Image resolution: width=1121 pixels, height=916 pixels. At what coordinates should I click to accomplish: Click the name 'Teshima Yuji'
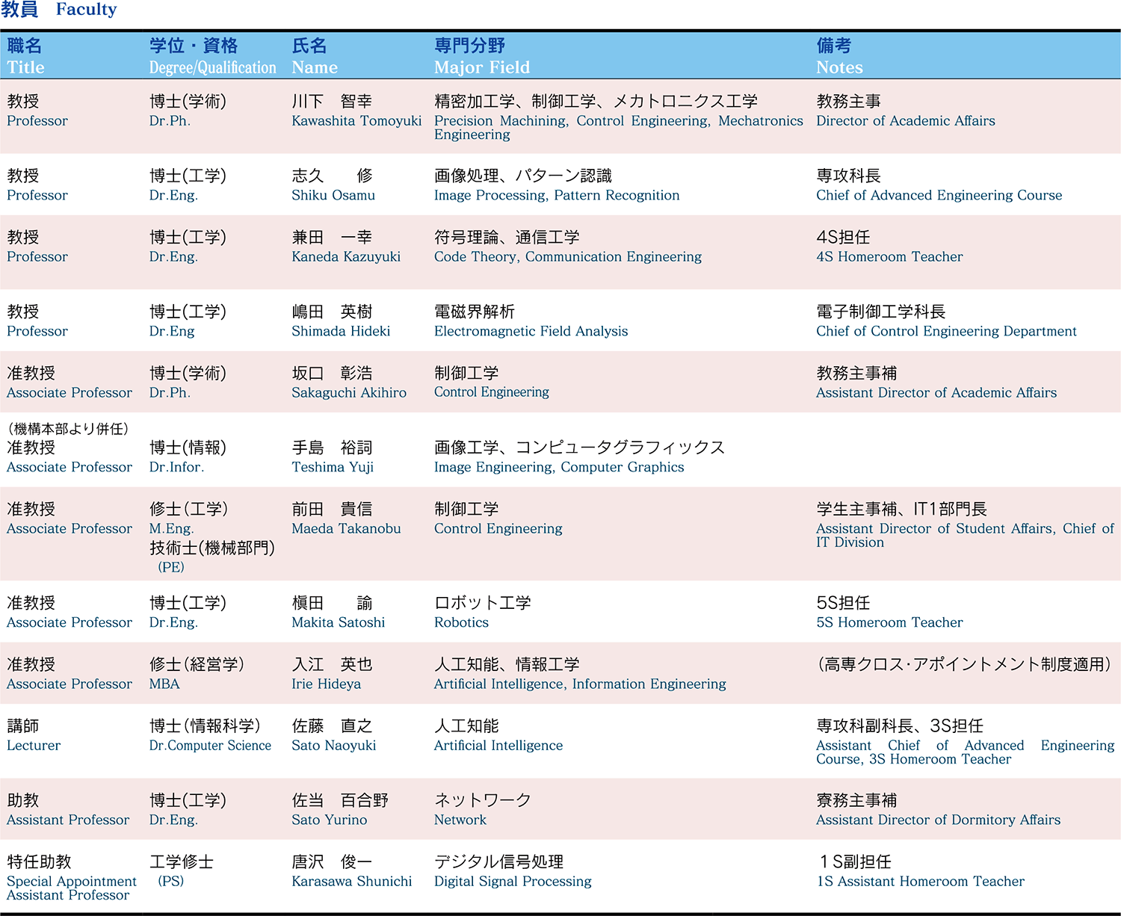pos(333,468)
